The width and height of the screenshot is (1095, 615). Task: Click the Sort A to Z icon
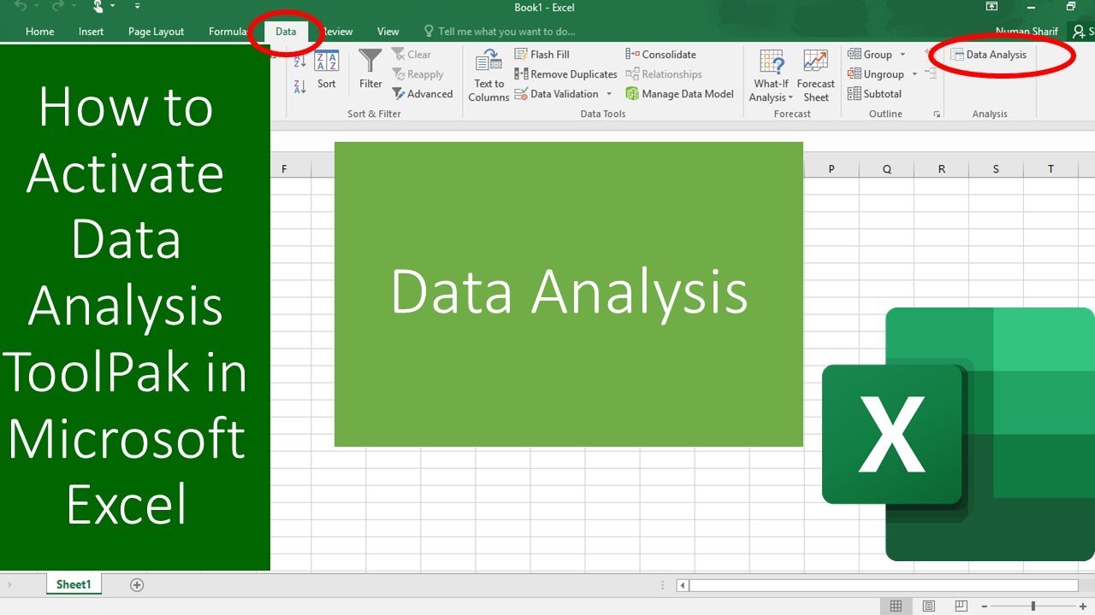coord(300,61)
